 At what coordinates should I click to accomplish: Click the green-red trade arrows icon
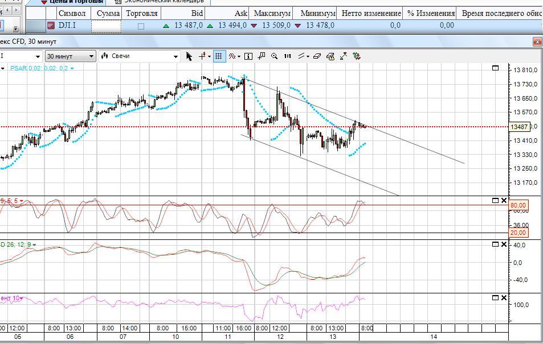pos(357,56)
